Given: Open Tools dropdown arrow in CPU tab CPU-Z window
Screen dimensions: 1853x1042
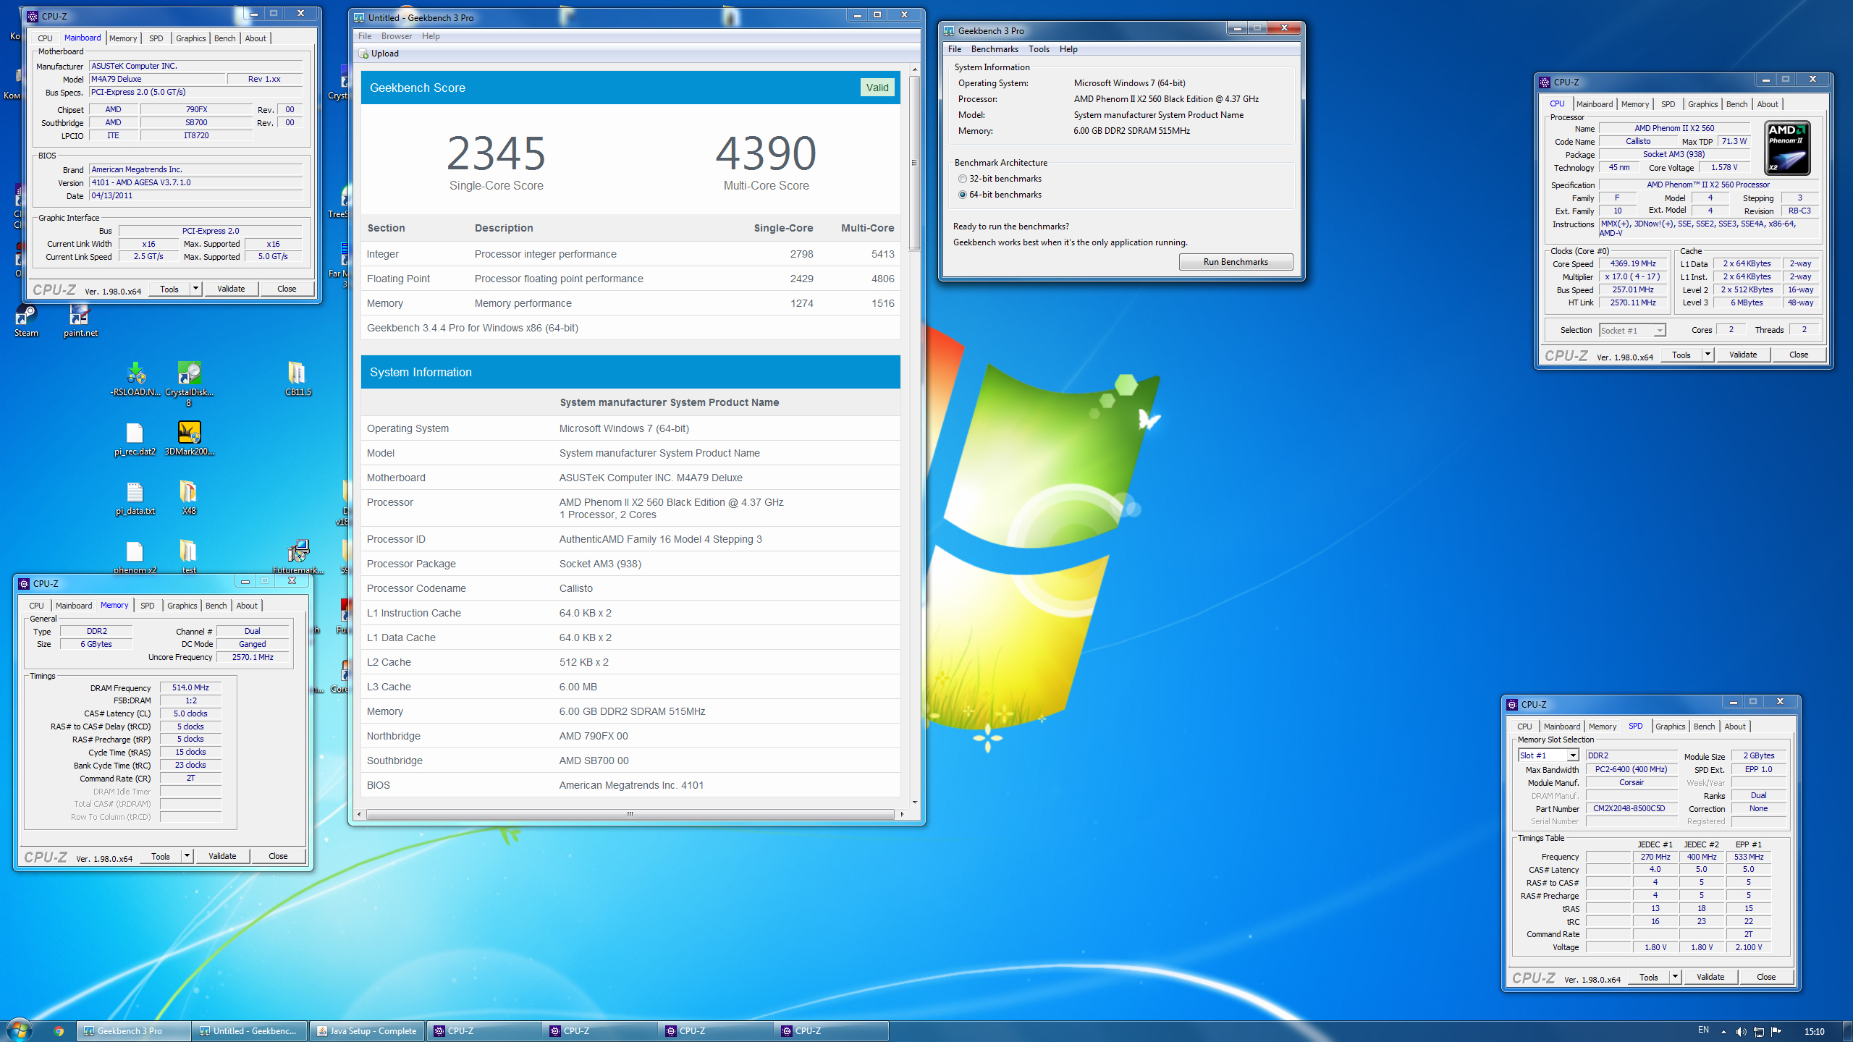Looking at the screenshot, I should click(x=1708, y=355).
